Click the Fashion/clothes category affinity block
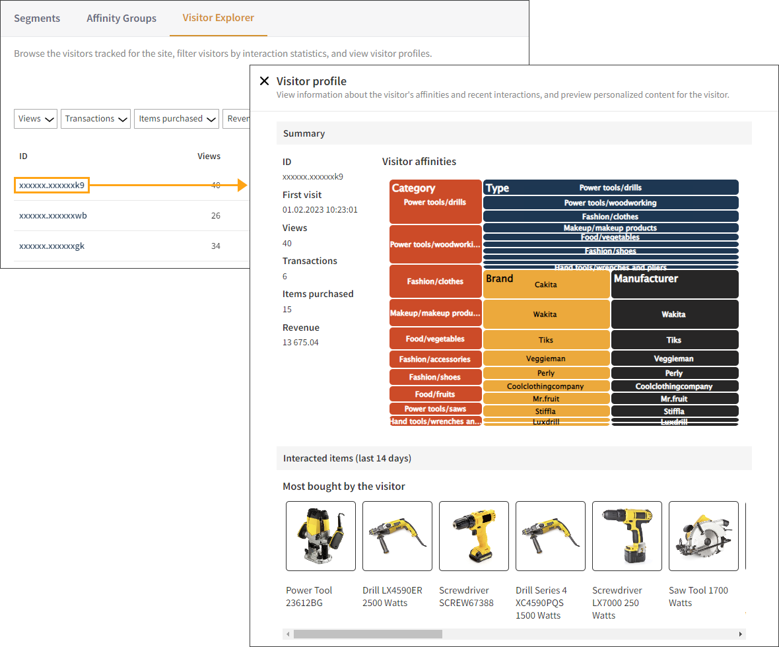This screenshot has height=647, width=779. pyautogui.click(x=435, y=281)
